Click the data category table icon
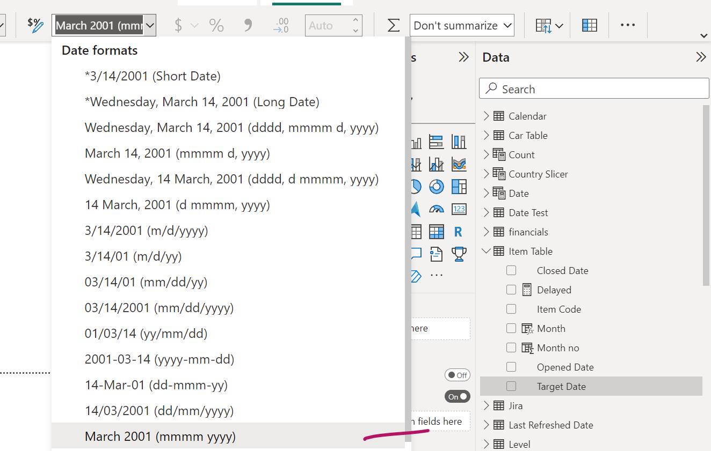Viewport: 711px width, 451px height. point(590,25)
